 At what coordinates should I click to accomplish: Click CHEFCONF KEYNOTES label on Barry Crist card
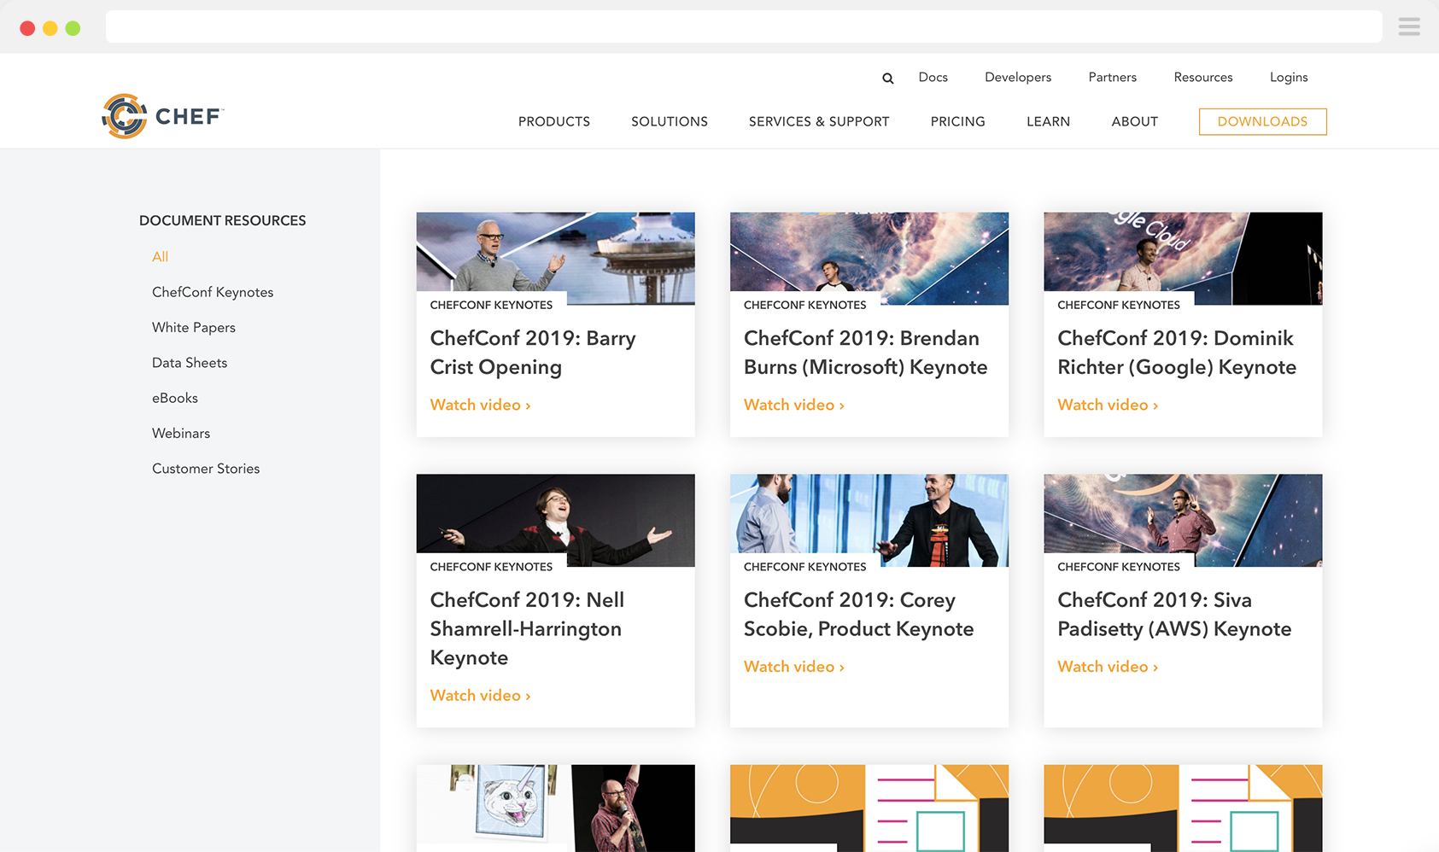(491, 305)
